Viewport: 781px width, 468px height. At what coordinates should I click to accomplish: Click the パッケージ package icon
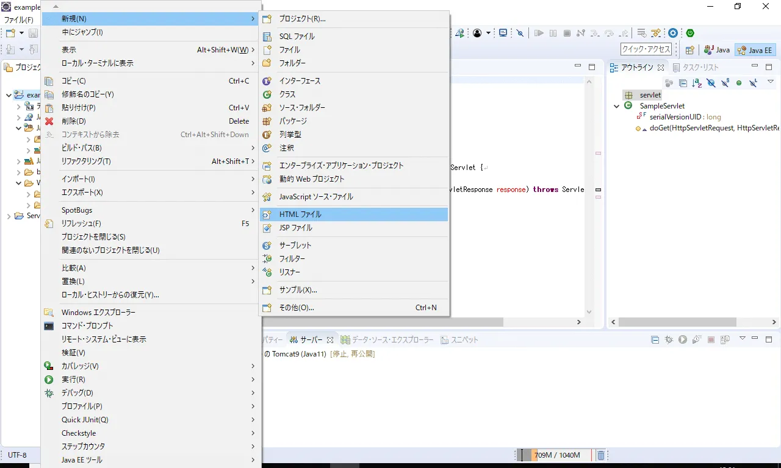pos(267,121)
